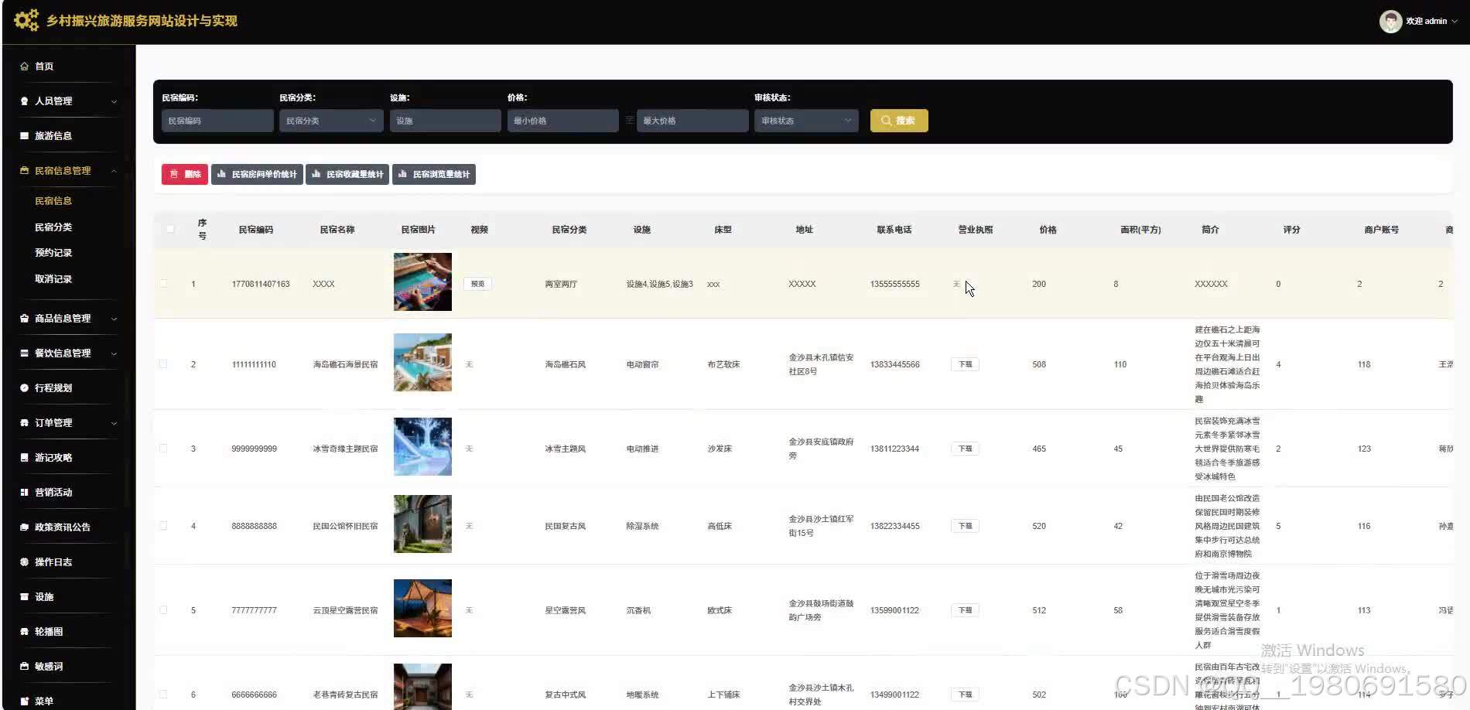Viewport: 1470px width, 710px height.
Task: Check the row for 云顶星空露营民宿
Action: pos(163,610)
